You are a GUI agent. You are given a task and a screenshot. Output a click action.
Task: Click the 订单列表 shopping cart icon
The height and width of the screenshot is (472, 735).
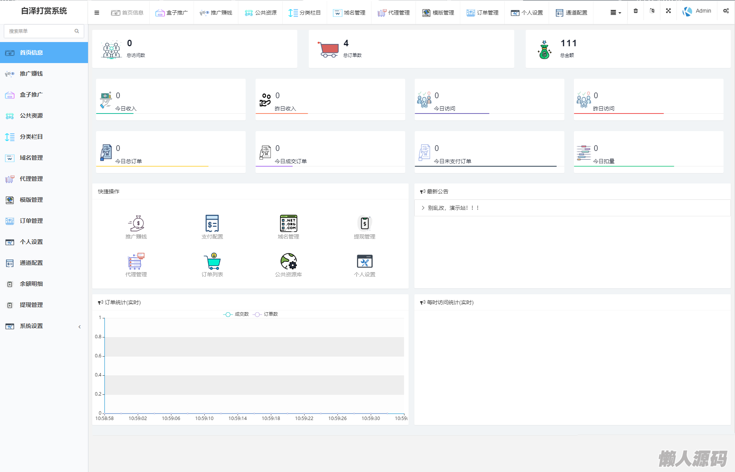[212, 261]
